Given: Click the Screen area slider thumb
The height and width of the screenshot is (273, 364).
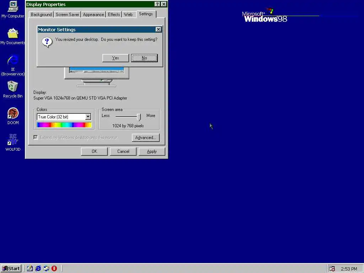Looking at the screenshot, I should click(x=139, y=117).
